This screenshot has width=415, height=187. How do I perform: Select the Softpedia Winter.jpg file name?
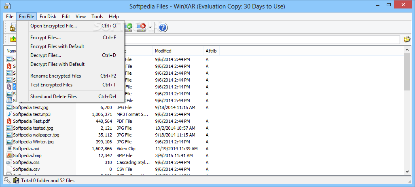point(33,142)
